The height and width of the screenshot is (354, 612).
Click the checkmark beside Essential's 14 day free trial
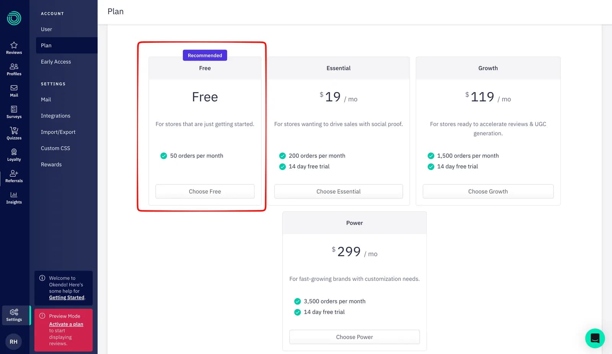pos(282,166)
